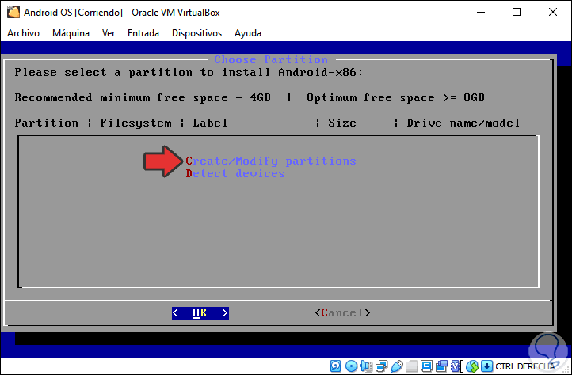Confirm with the OK button
The height and width of the screenshot is (375, 572).
point(200,313)
